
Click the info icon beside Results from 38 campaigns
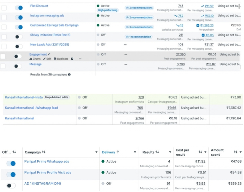point(69,74)
